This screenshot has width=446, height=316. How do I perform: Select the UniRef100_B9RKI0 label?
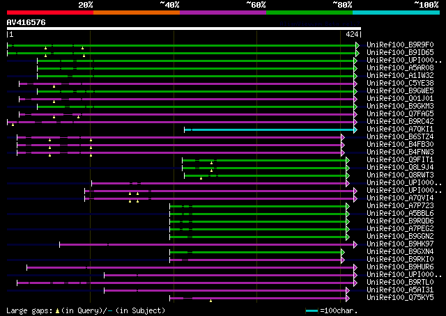[x=400, y=260]
